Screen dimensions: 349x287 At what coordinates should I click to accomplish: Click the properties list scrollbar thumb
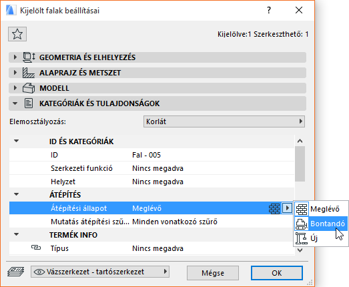click(x=300, y=164)
